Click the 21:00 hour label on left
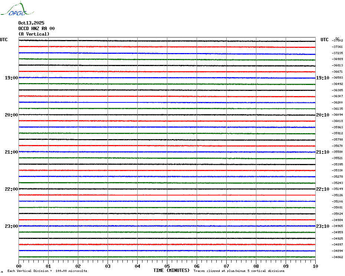345x276 pixels. [x=11, y=152]
